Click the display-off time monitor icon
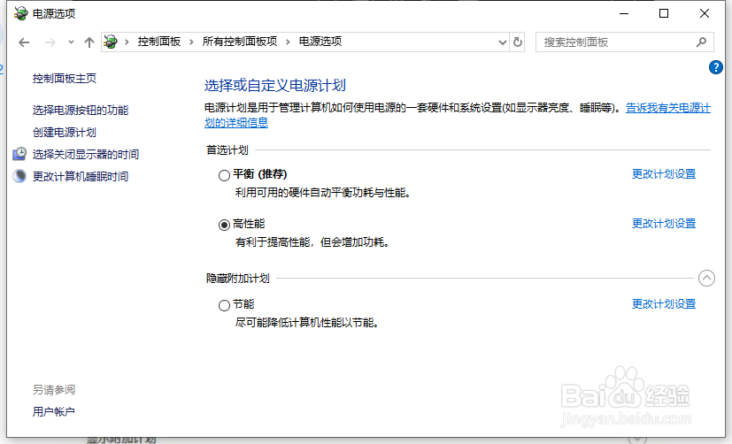The image size is (732, 444). pos(19,153)
